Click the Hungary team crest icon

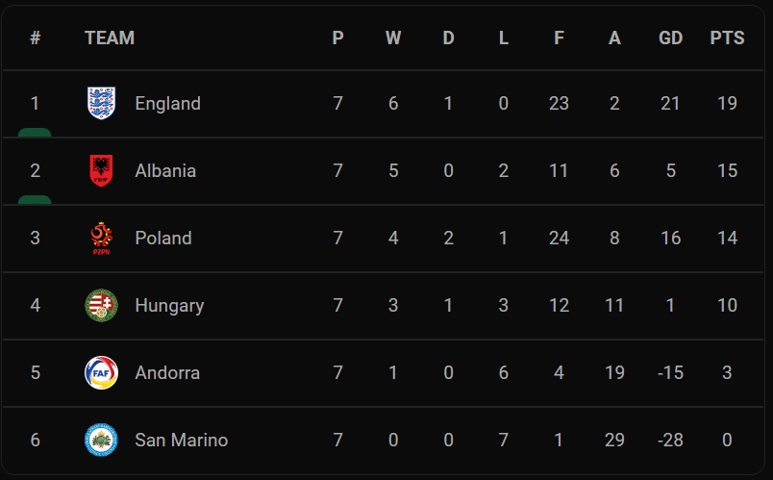point(101,305)
